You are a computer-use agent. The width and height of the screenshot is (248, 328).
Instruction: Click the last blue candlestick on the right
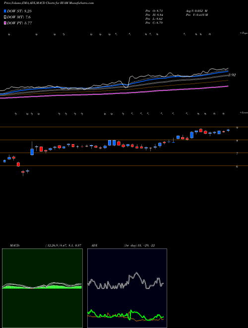pyautogui.click(x=228, y=130)
